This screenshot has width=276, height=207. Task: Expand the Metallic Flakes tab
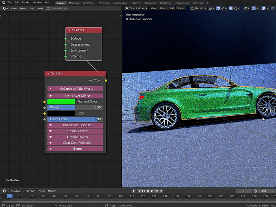[75, 137]
